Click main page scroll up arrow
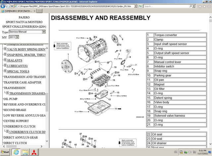The image size is (212, 156). point(210,17)
